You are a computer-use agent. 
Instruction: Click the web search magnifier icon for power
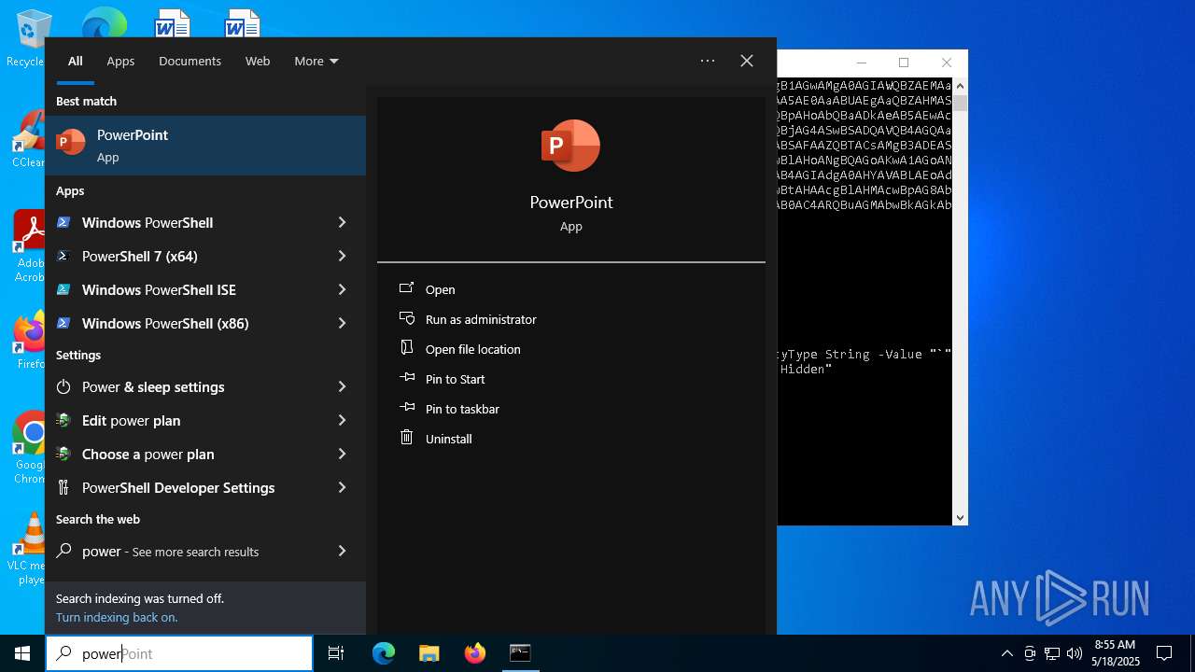[63, 551]
